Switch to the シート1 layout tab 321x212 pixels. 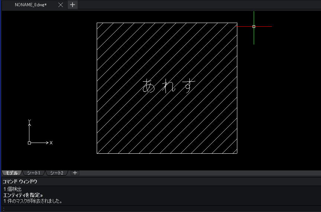pos(33,173)
